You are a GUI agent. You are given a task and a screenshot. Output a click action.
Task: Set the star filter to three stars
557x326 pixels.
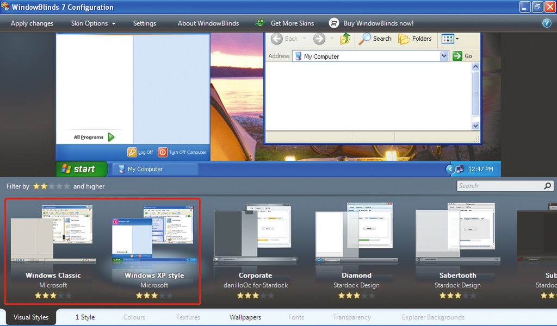[52, 186]
